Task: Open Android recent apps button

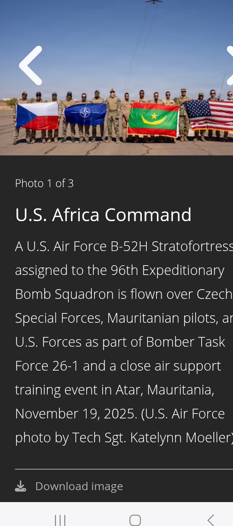Action: (60, 520)
